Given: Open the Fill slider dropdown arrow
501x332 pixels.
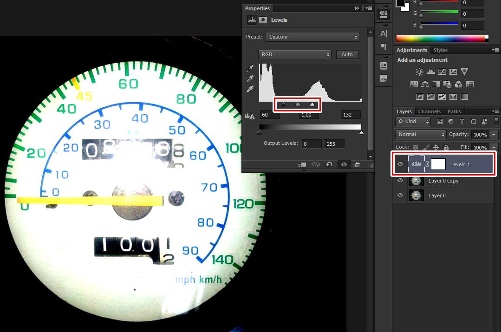Looking at the screenshot, I should tap(494, 147).
